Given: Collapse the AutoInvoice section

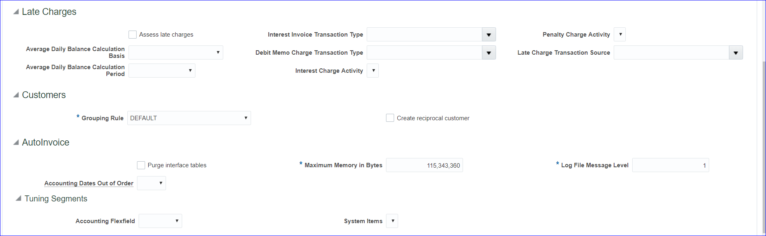Looking at the screenshot, I should click(x=16, y=143).
